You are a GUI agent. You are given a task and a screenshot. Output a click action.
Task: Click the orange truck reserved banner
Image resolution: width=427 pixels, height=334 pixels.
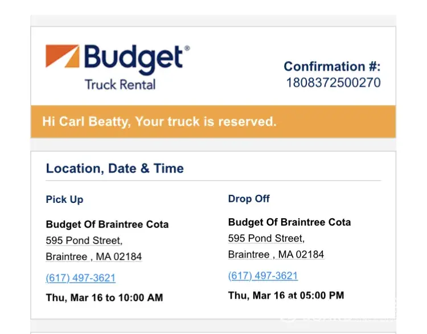pyautogui.click(x=213, y=121)
